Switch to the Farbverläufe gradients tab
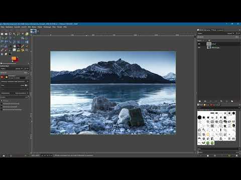The width and height of the screenshot is (241, 180). [215, 105]
